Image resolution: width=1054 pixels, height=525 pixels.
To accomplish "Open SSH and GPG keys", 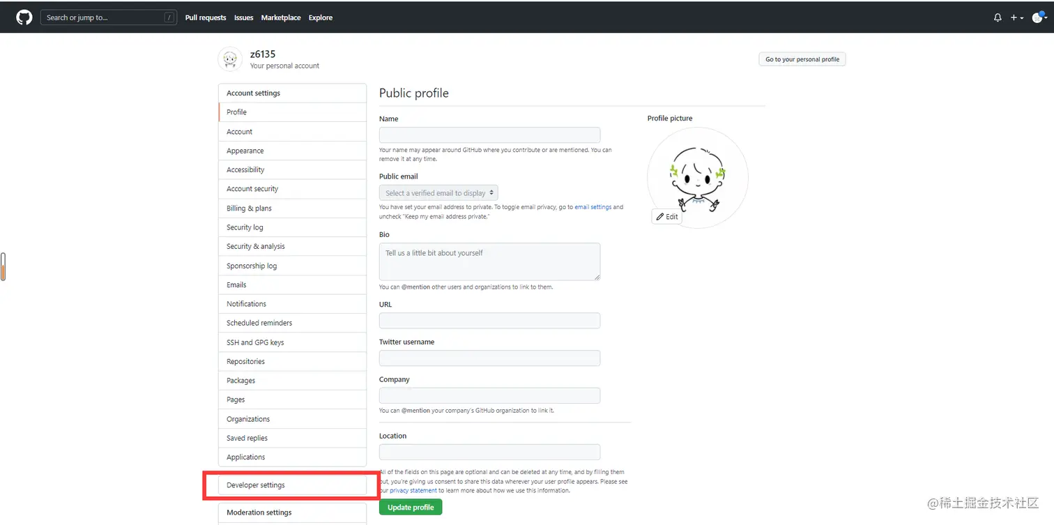I will pos(292,342).
